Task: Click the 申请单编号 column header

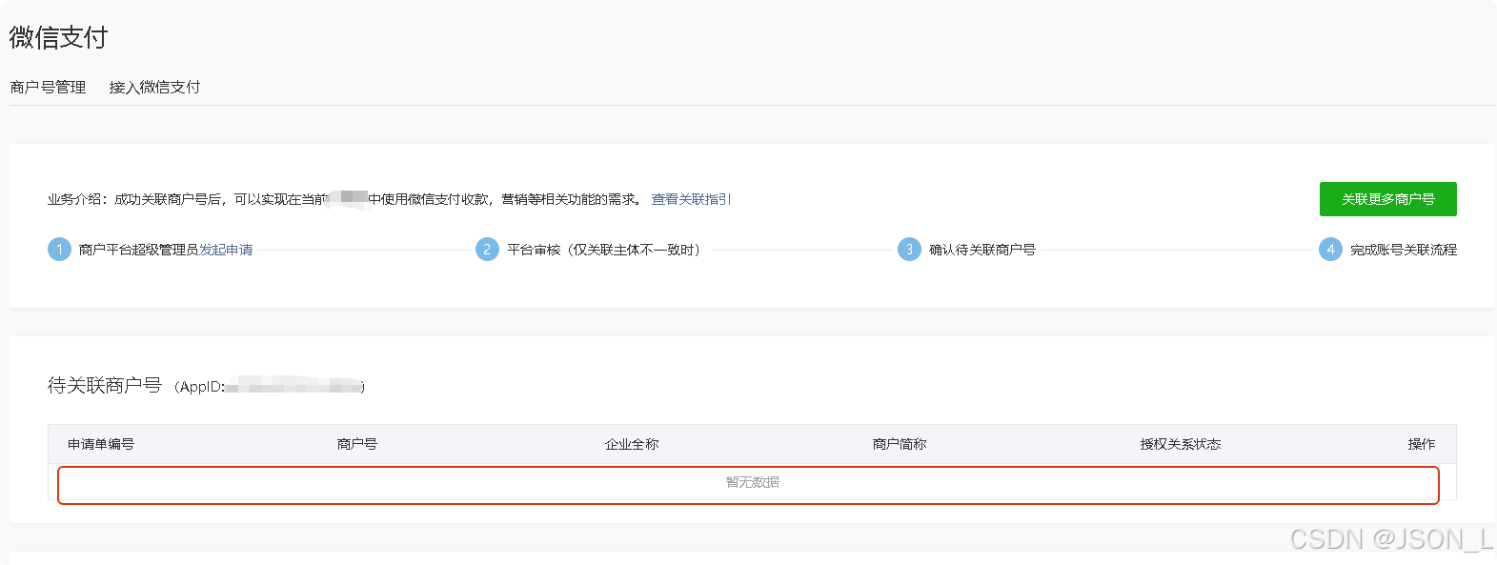Action: click(x=101, y=444)
